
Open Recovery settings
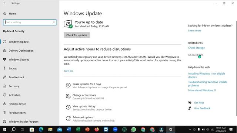point(14,86)
